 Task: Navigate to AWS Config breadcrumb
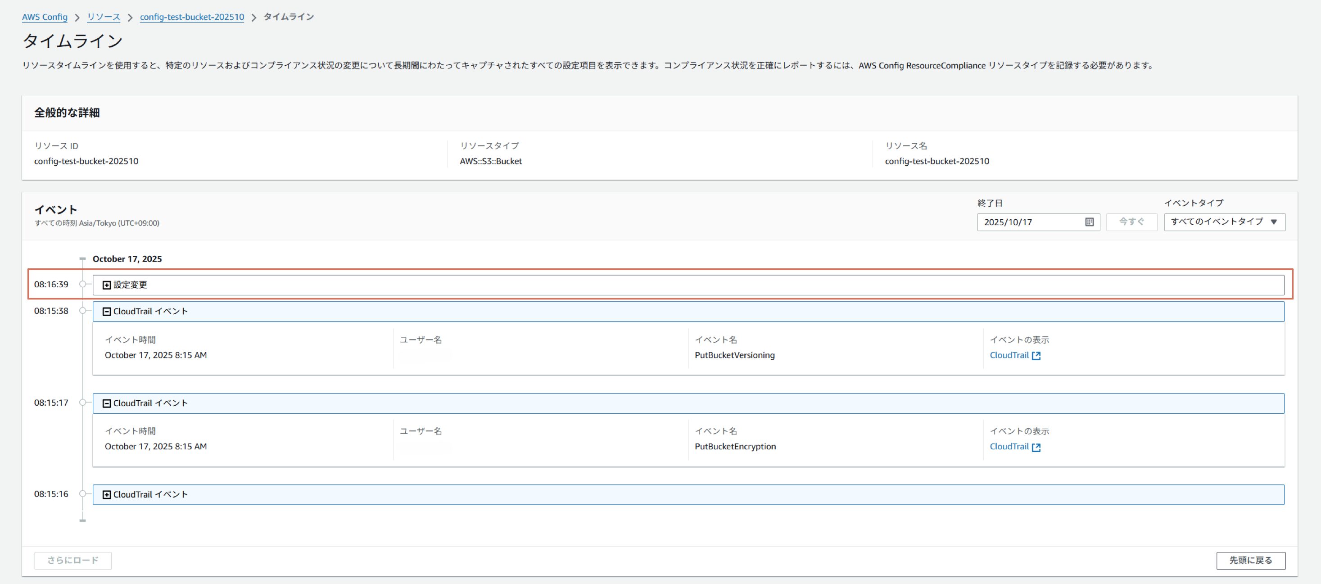(45, 17)
